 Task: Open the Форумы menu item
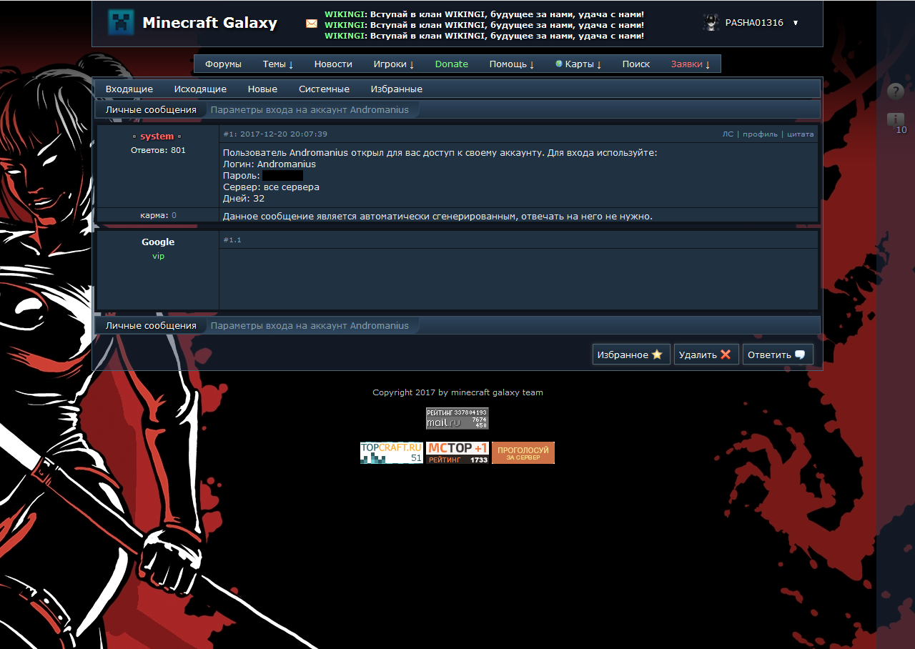pyautogui.click(x=223, y=64)
